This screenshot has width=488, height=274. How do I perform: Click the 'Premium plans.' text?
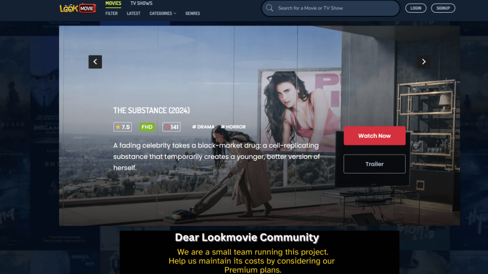coord(253,270)
